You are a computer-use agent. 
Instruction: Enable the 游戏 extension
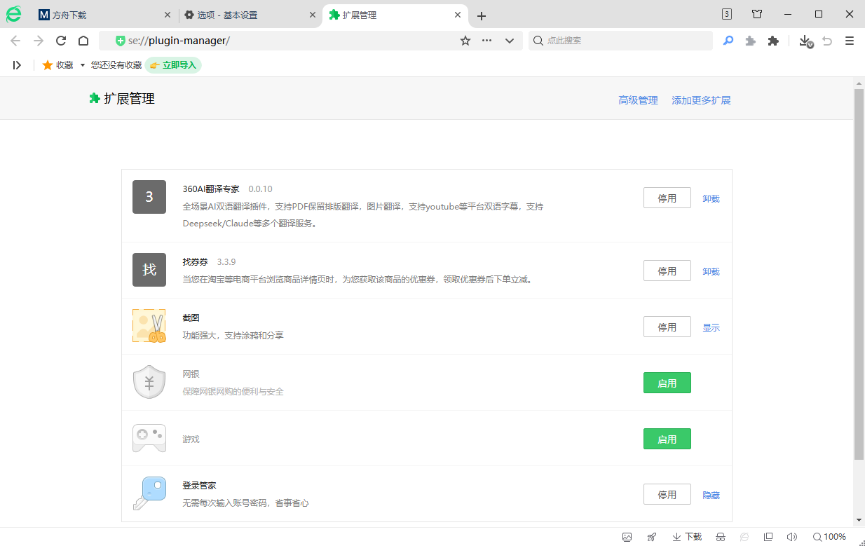click(x=667, y=438)
